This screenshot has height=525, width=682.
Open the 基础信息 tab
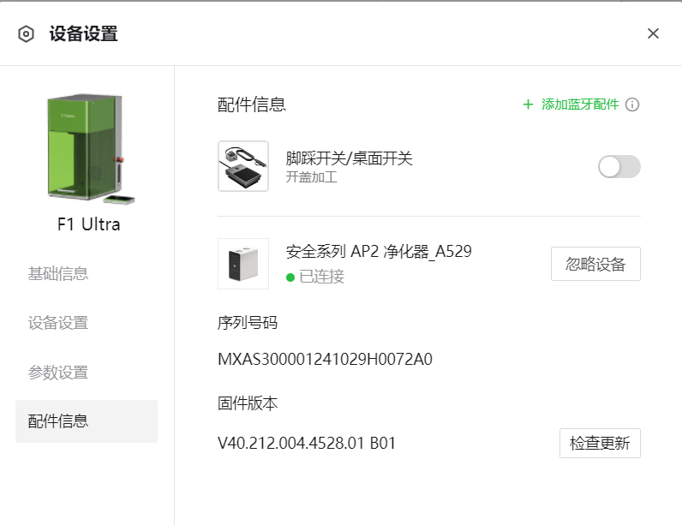click(58, 274)
